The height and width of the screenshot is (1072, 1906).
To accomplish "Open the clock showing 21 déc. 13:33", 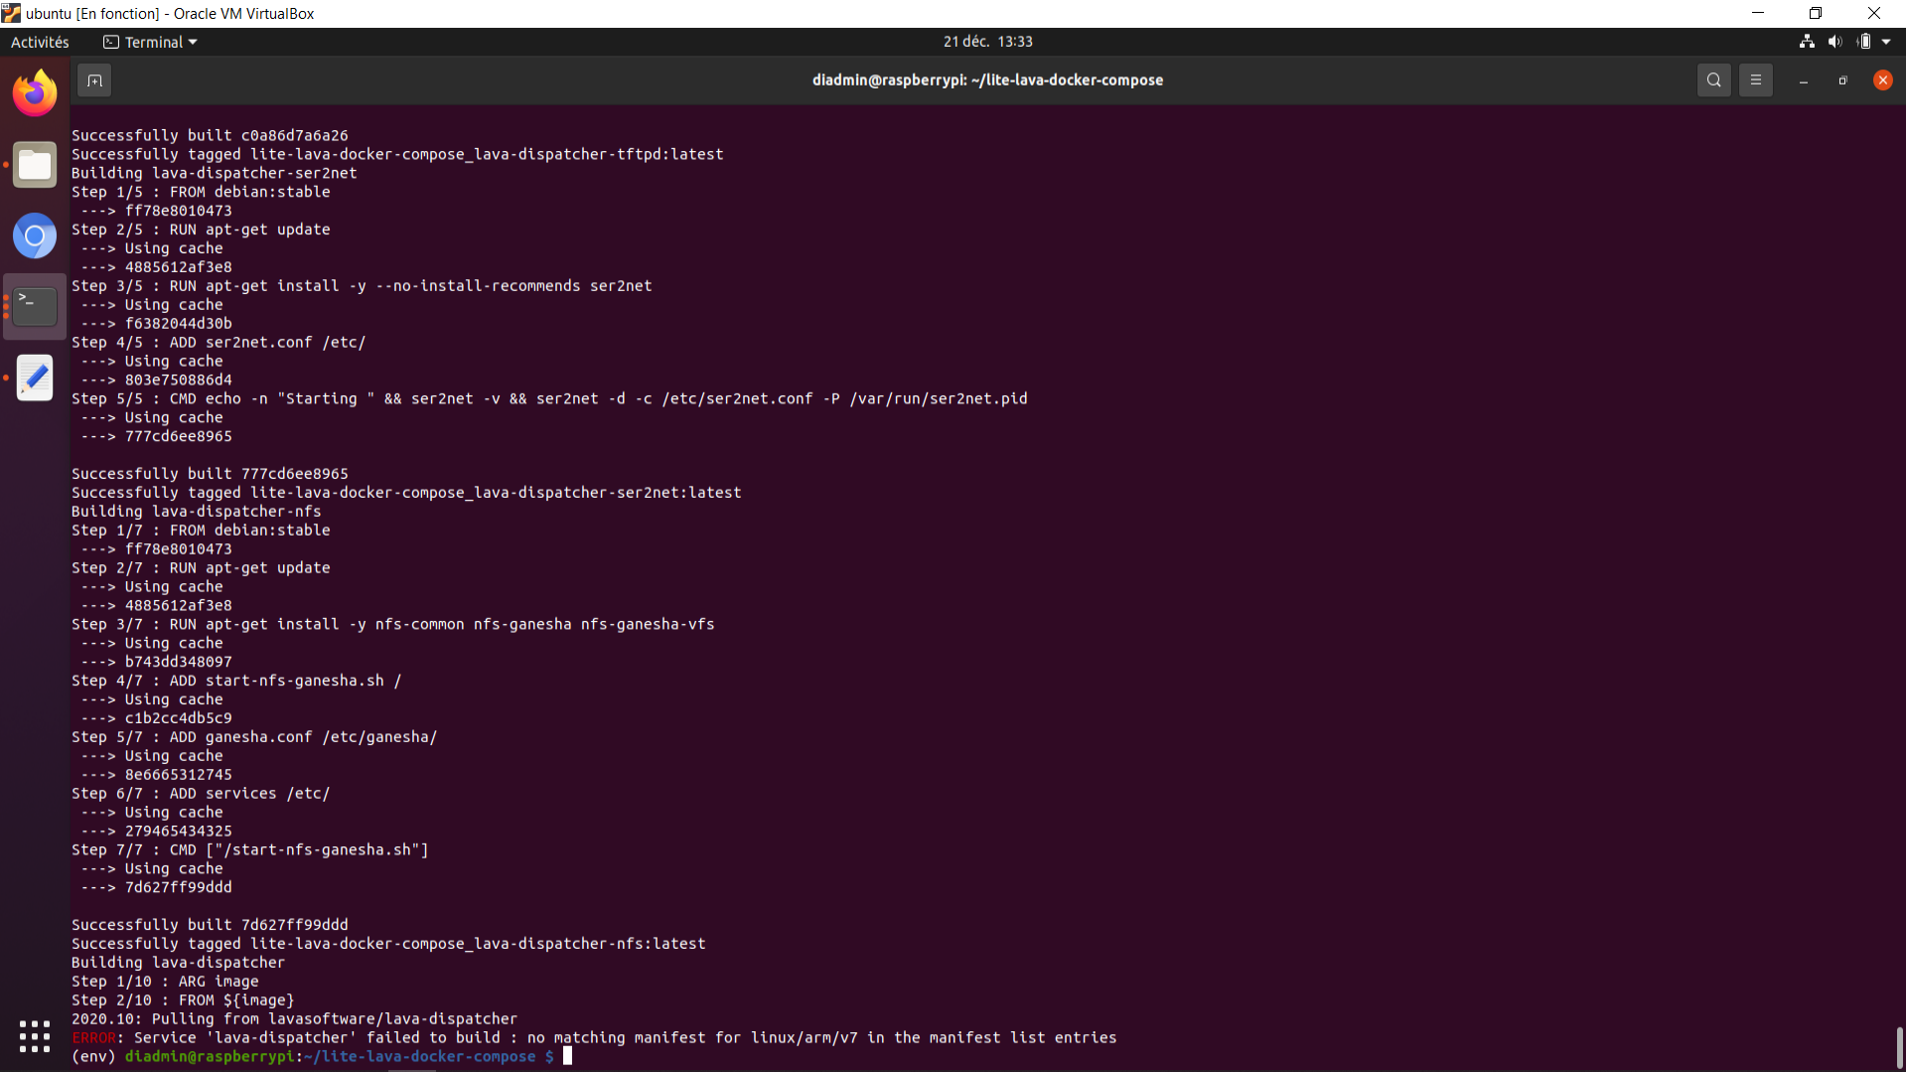I will click(987, 42).
